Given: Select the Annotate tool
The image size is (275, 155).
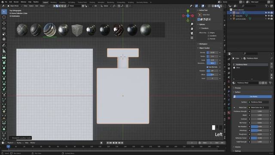Looking at the screenshot, I should pos(4,45).
